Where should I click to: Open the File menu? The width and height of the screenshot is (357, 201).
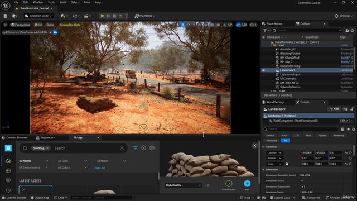[x=16, y=2]
